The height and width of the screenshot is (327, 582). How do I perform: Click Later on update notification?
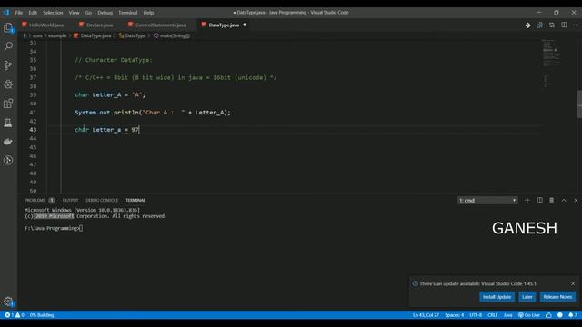click(x=527, y=297)
